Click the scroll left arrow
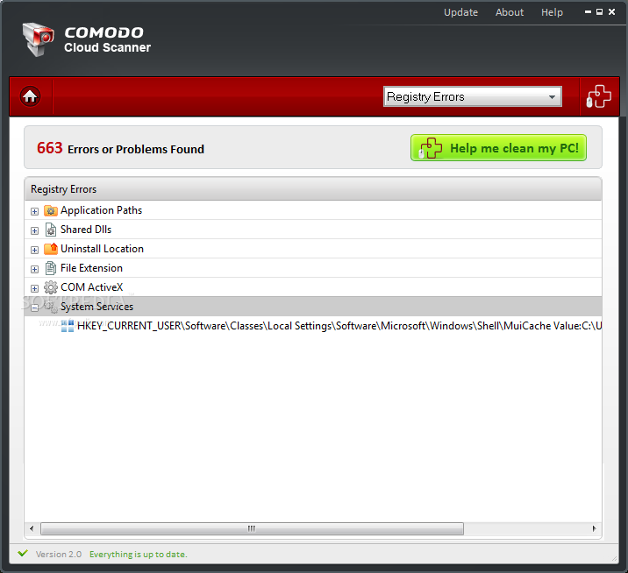The image size is (628, 573). pyautogui.click(x=32, y=528)
